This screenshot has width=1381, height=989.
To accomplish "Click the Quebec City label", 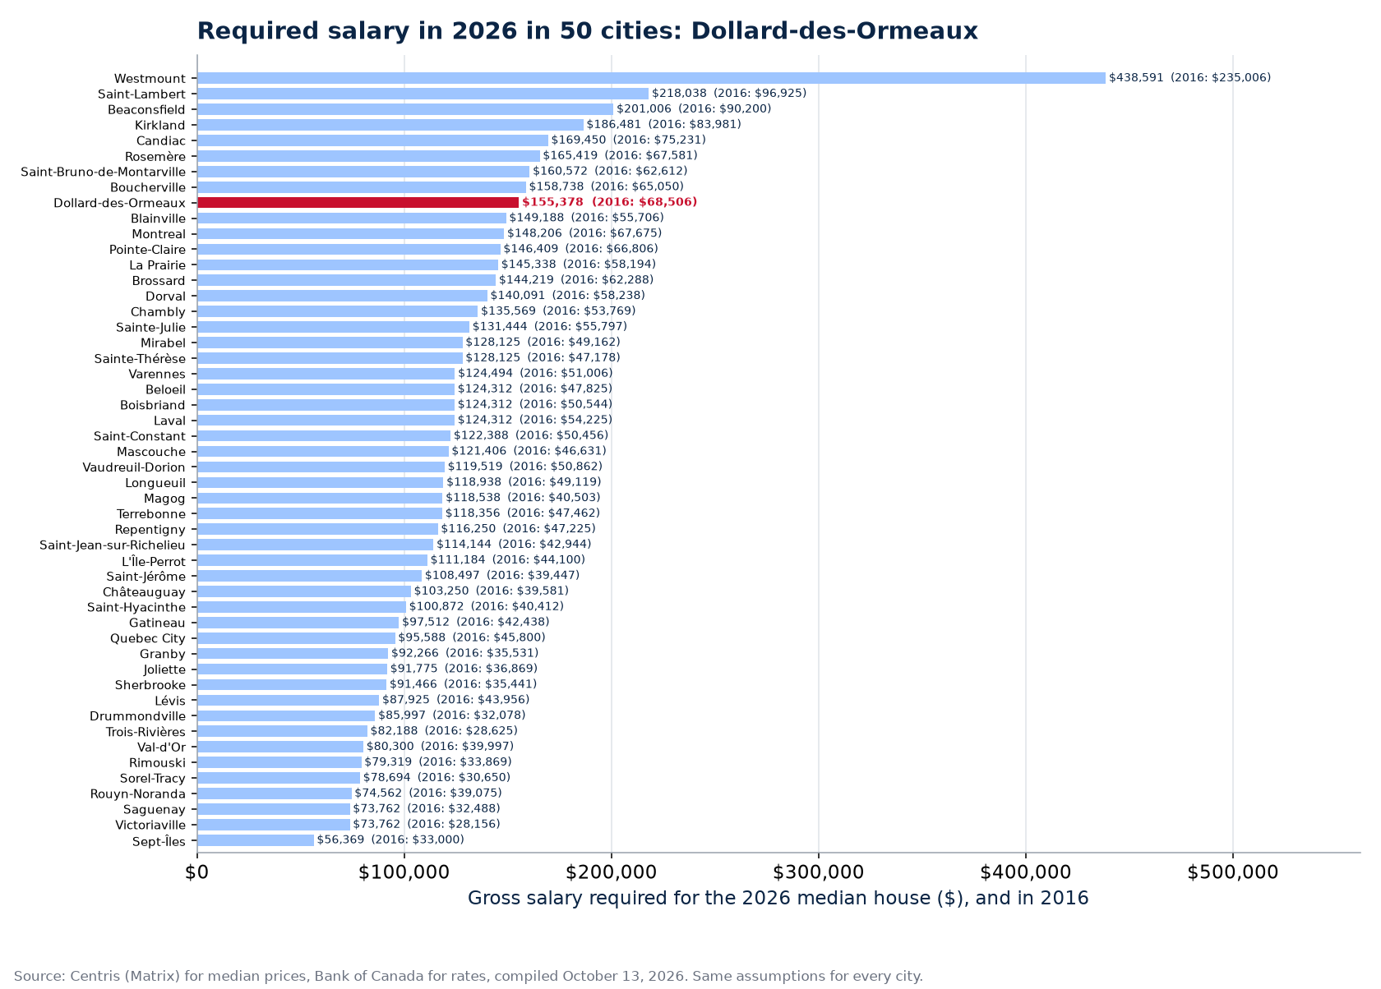I will (149, 639).
